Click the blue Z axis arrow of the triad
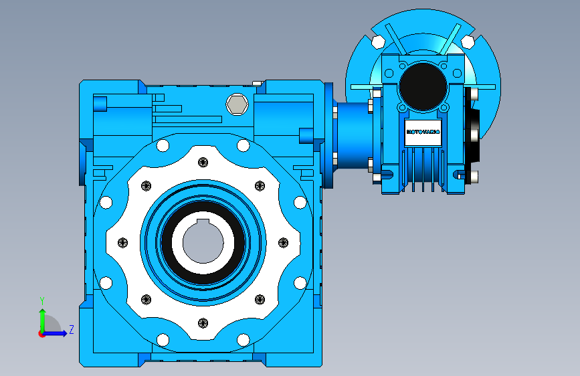 56,333
